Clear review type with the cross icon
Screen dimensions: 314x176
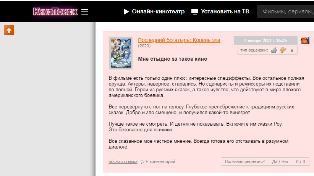pyautogui.click(x=292, y=50)
